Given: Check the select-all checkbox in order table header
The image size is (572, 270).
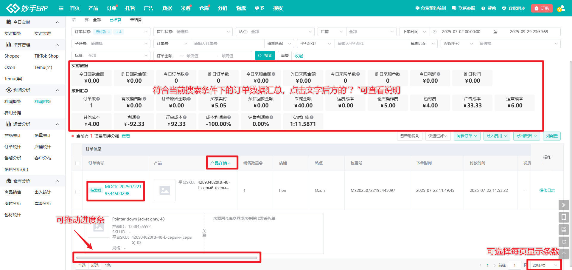Looking at the screenshot, I should (x=77, y=163).
